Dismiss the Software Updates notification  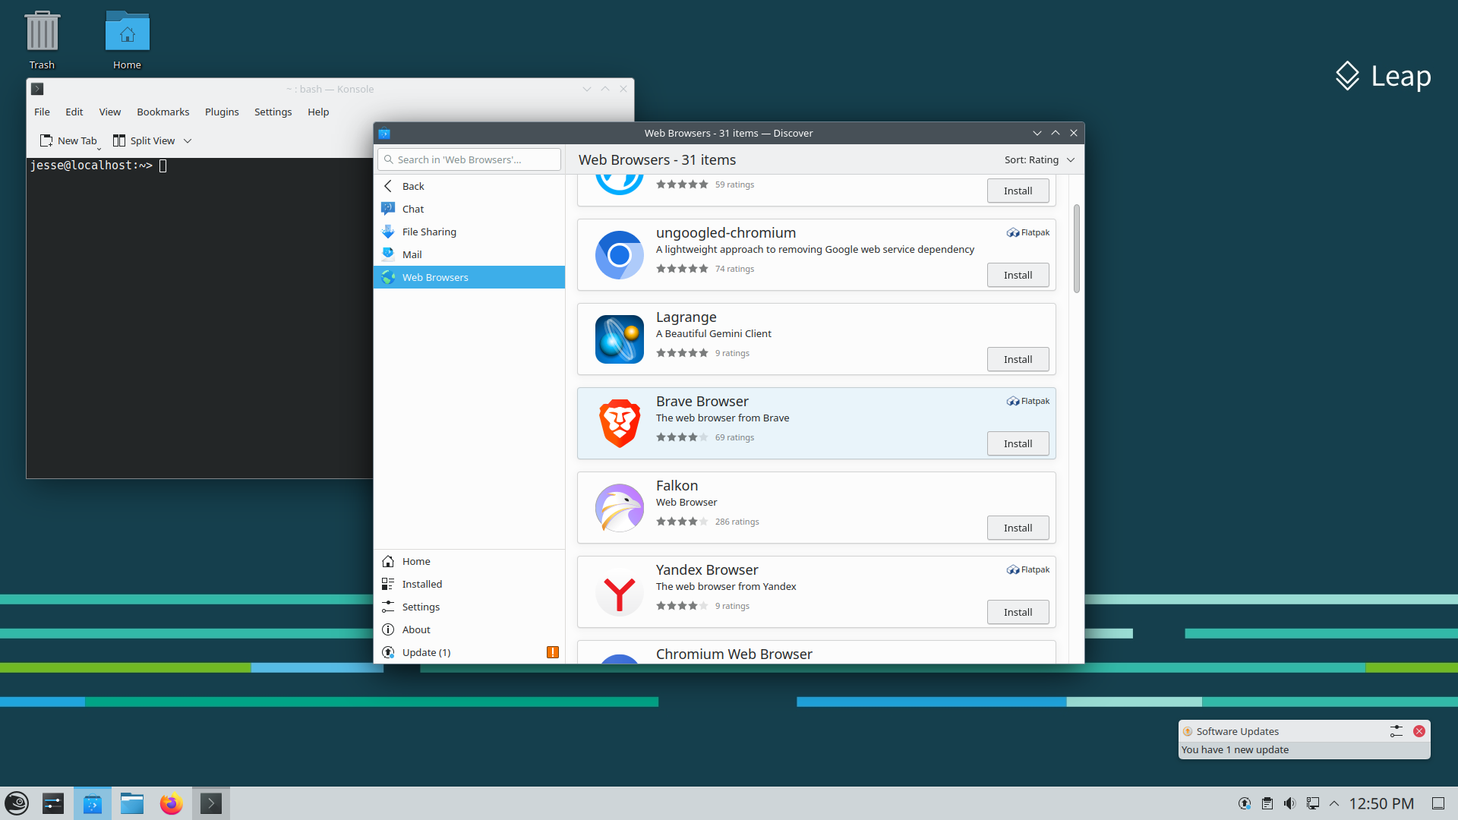[x=1419, y=731]
